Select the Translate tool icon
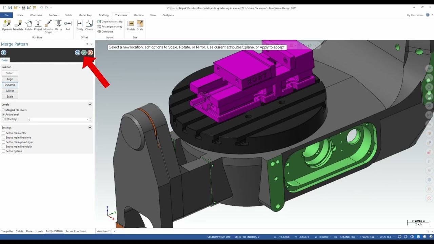The image size is (434, 244). pos(18,24)
